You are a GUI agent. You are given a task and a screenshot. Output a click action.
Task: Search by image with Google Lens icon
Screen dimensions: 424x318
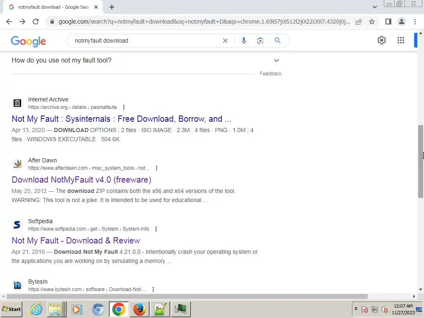(260, 41)
